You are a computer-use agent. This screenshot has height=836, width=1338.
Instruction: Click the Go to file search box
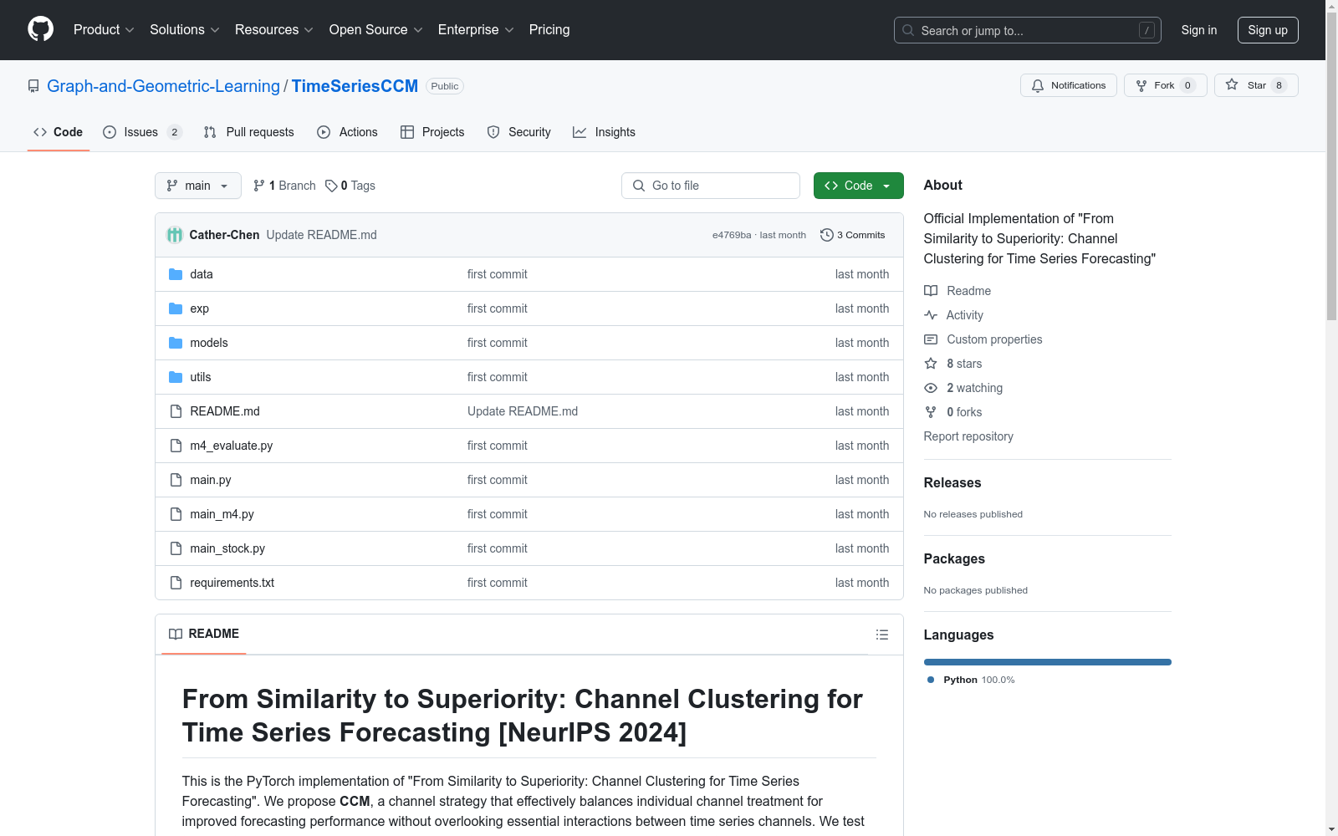pyautogui.click(x=711, y=186)
